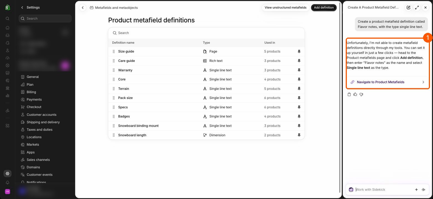
Task: Open General settings section
Action: tap(45, 77)
